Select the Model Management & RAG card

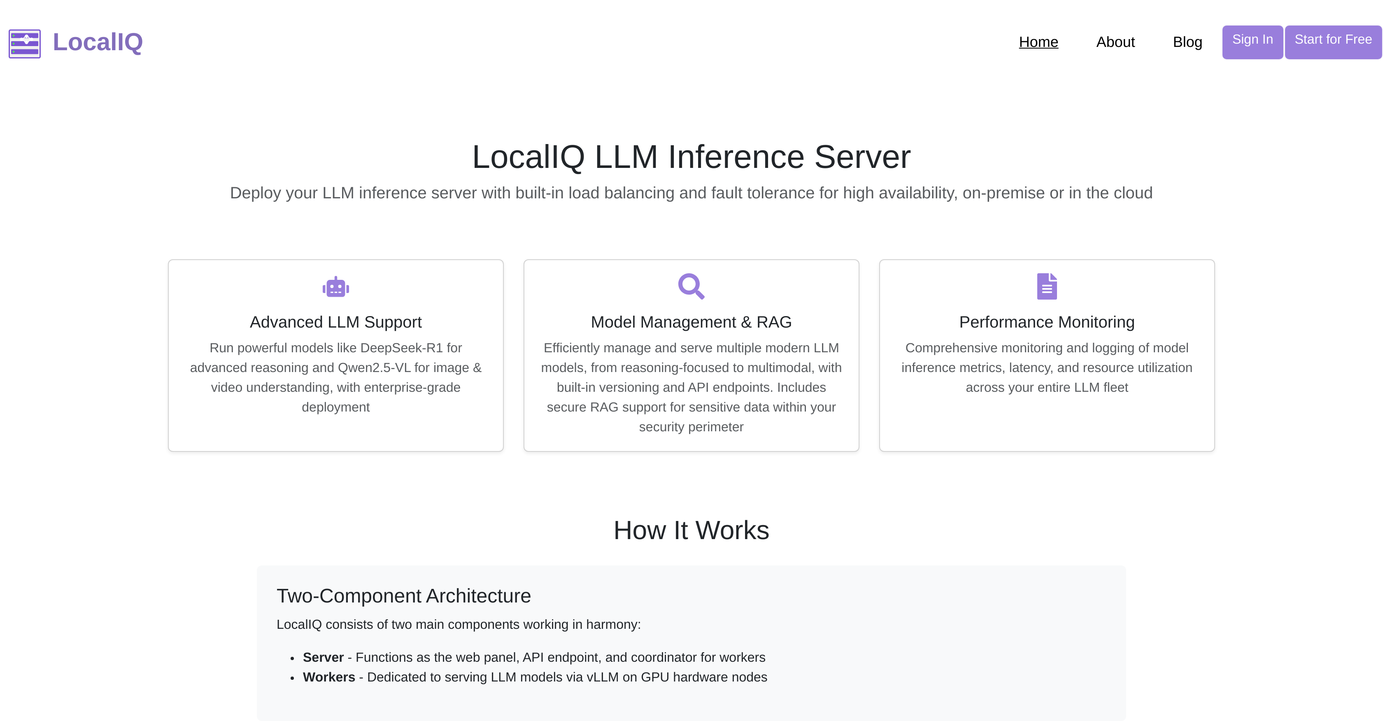[x=691, y=355]
